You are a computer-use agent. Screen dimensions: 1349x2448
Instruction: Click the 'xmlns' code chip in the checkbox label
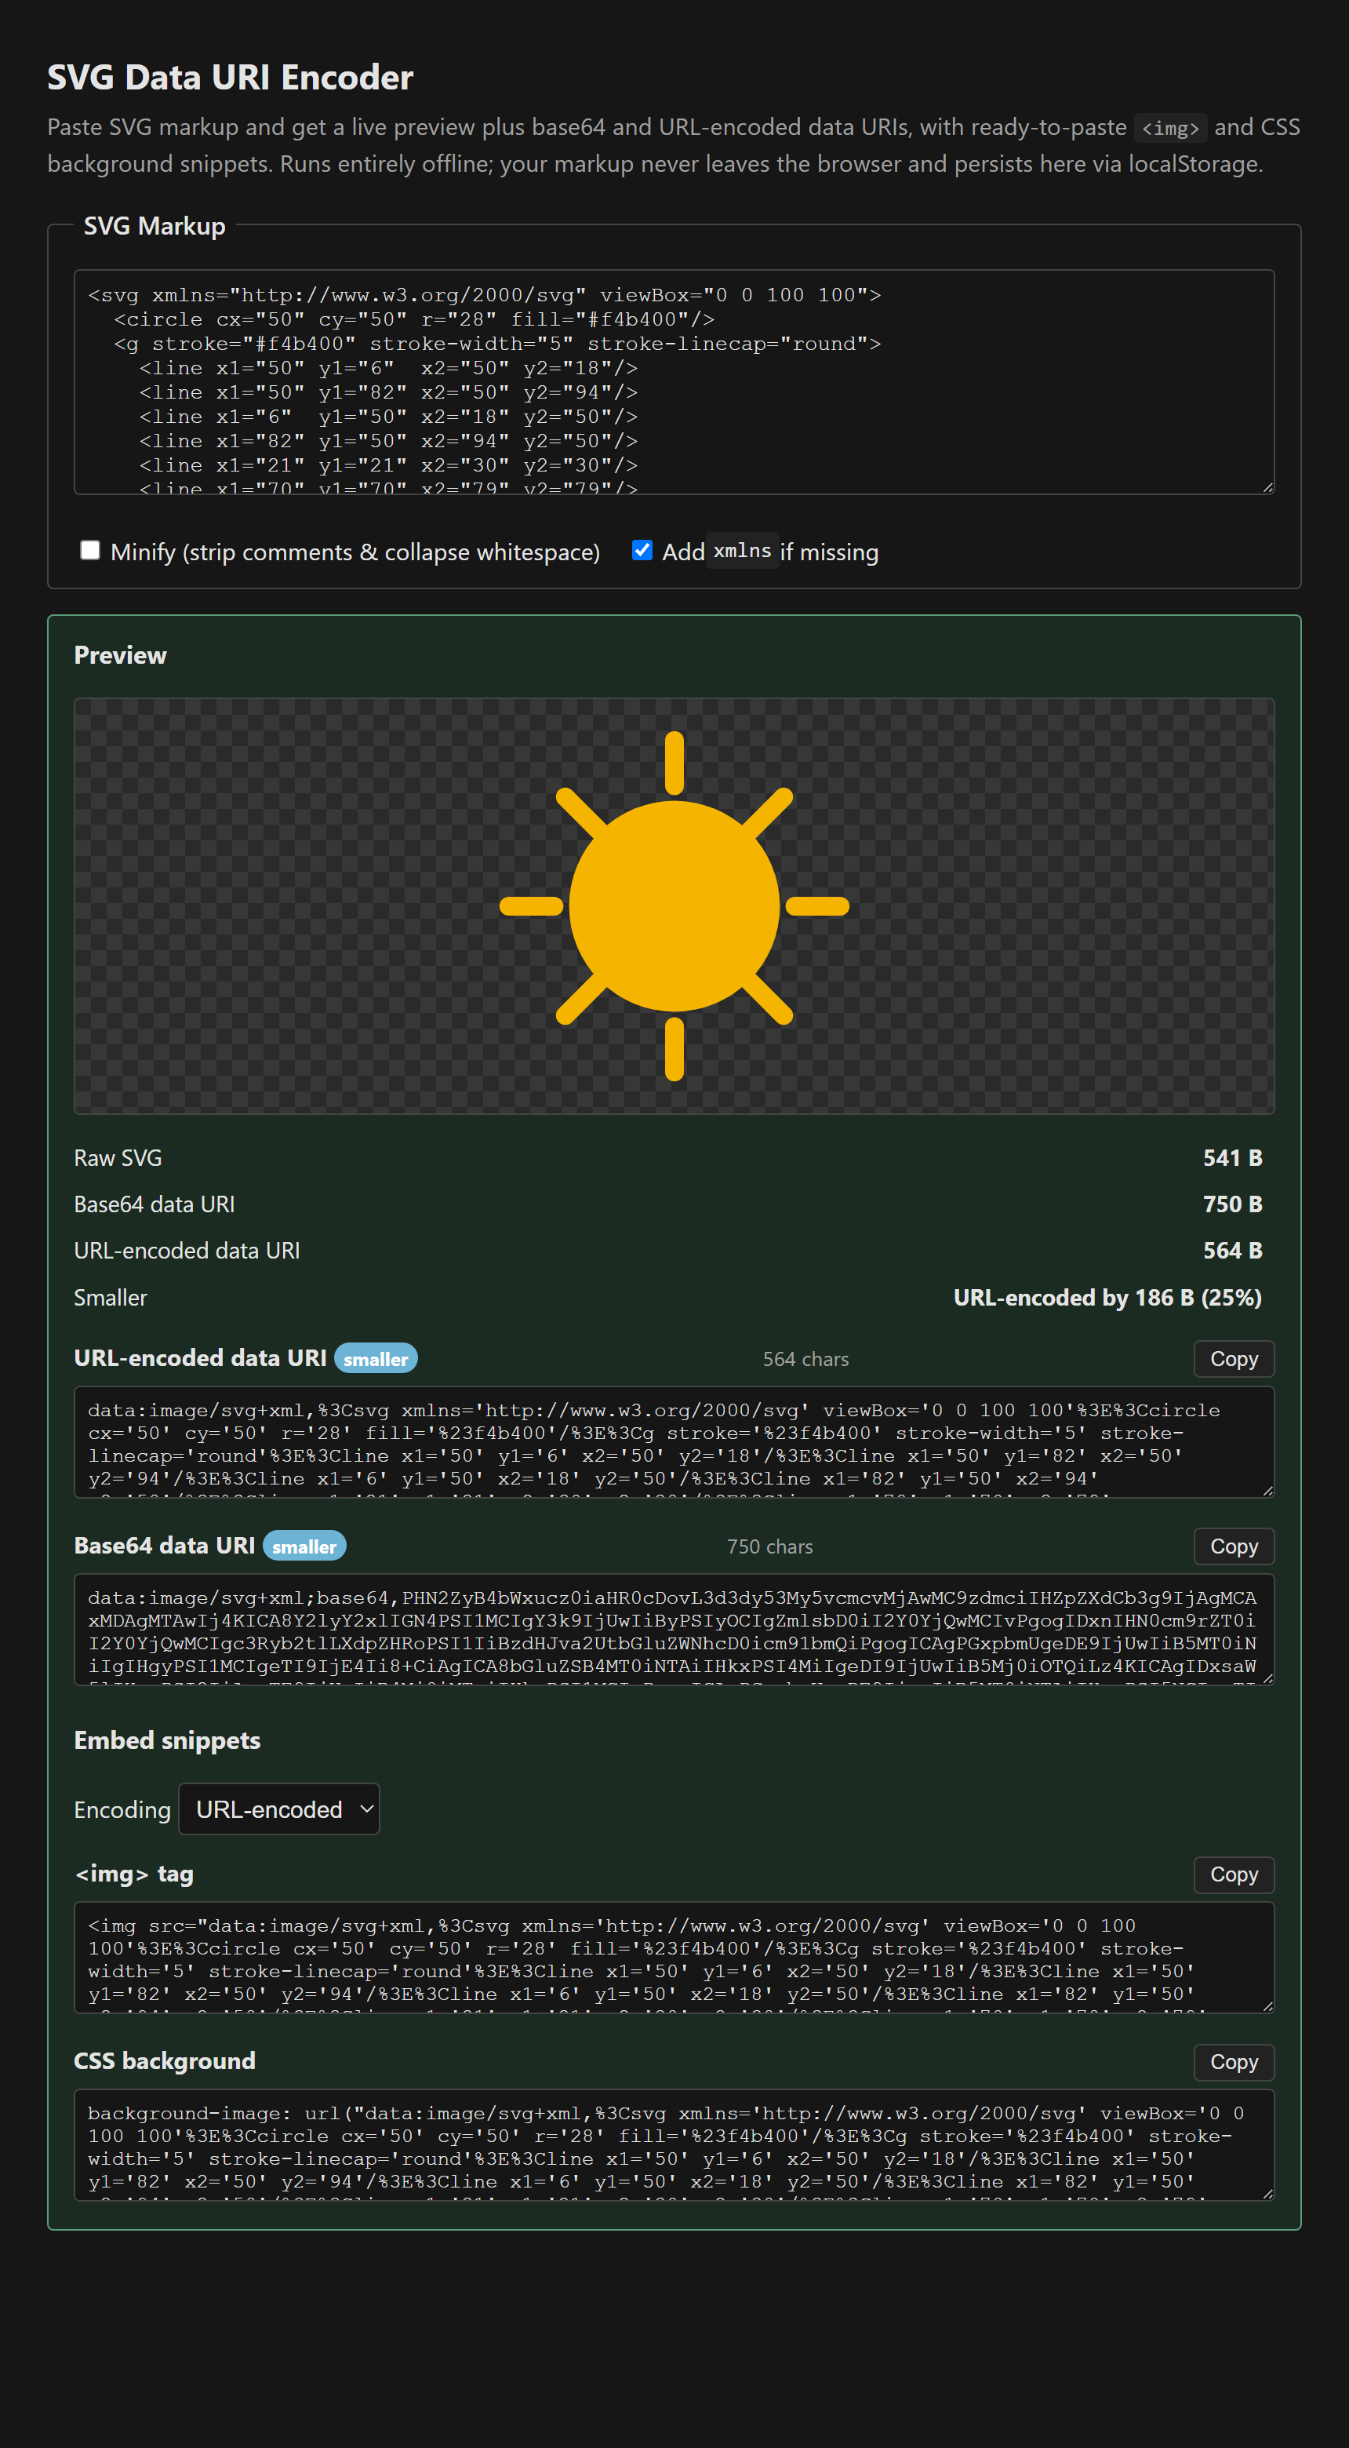(x=742, y=551)
